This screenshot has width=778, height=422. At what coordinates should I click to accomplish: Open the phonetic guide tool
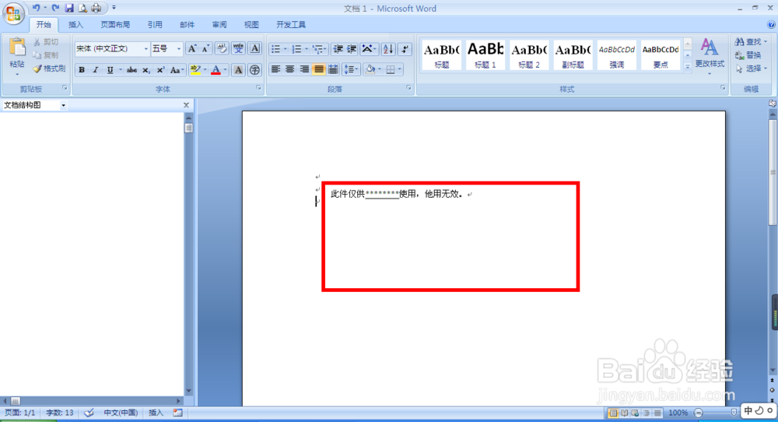[x=239, y=48]
